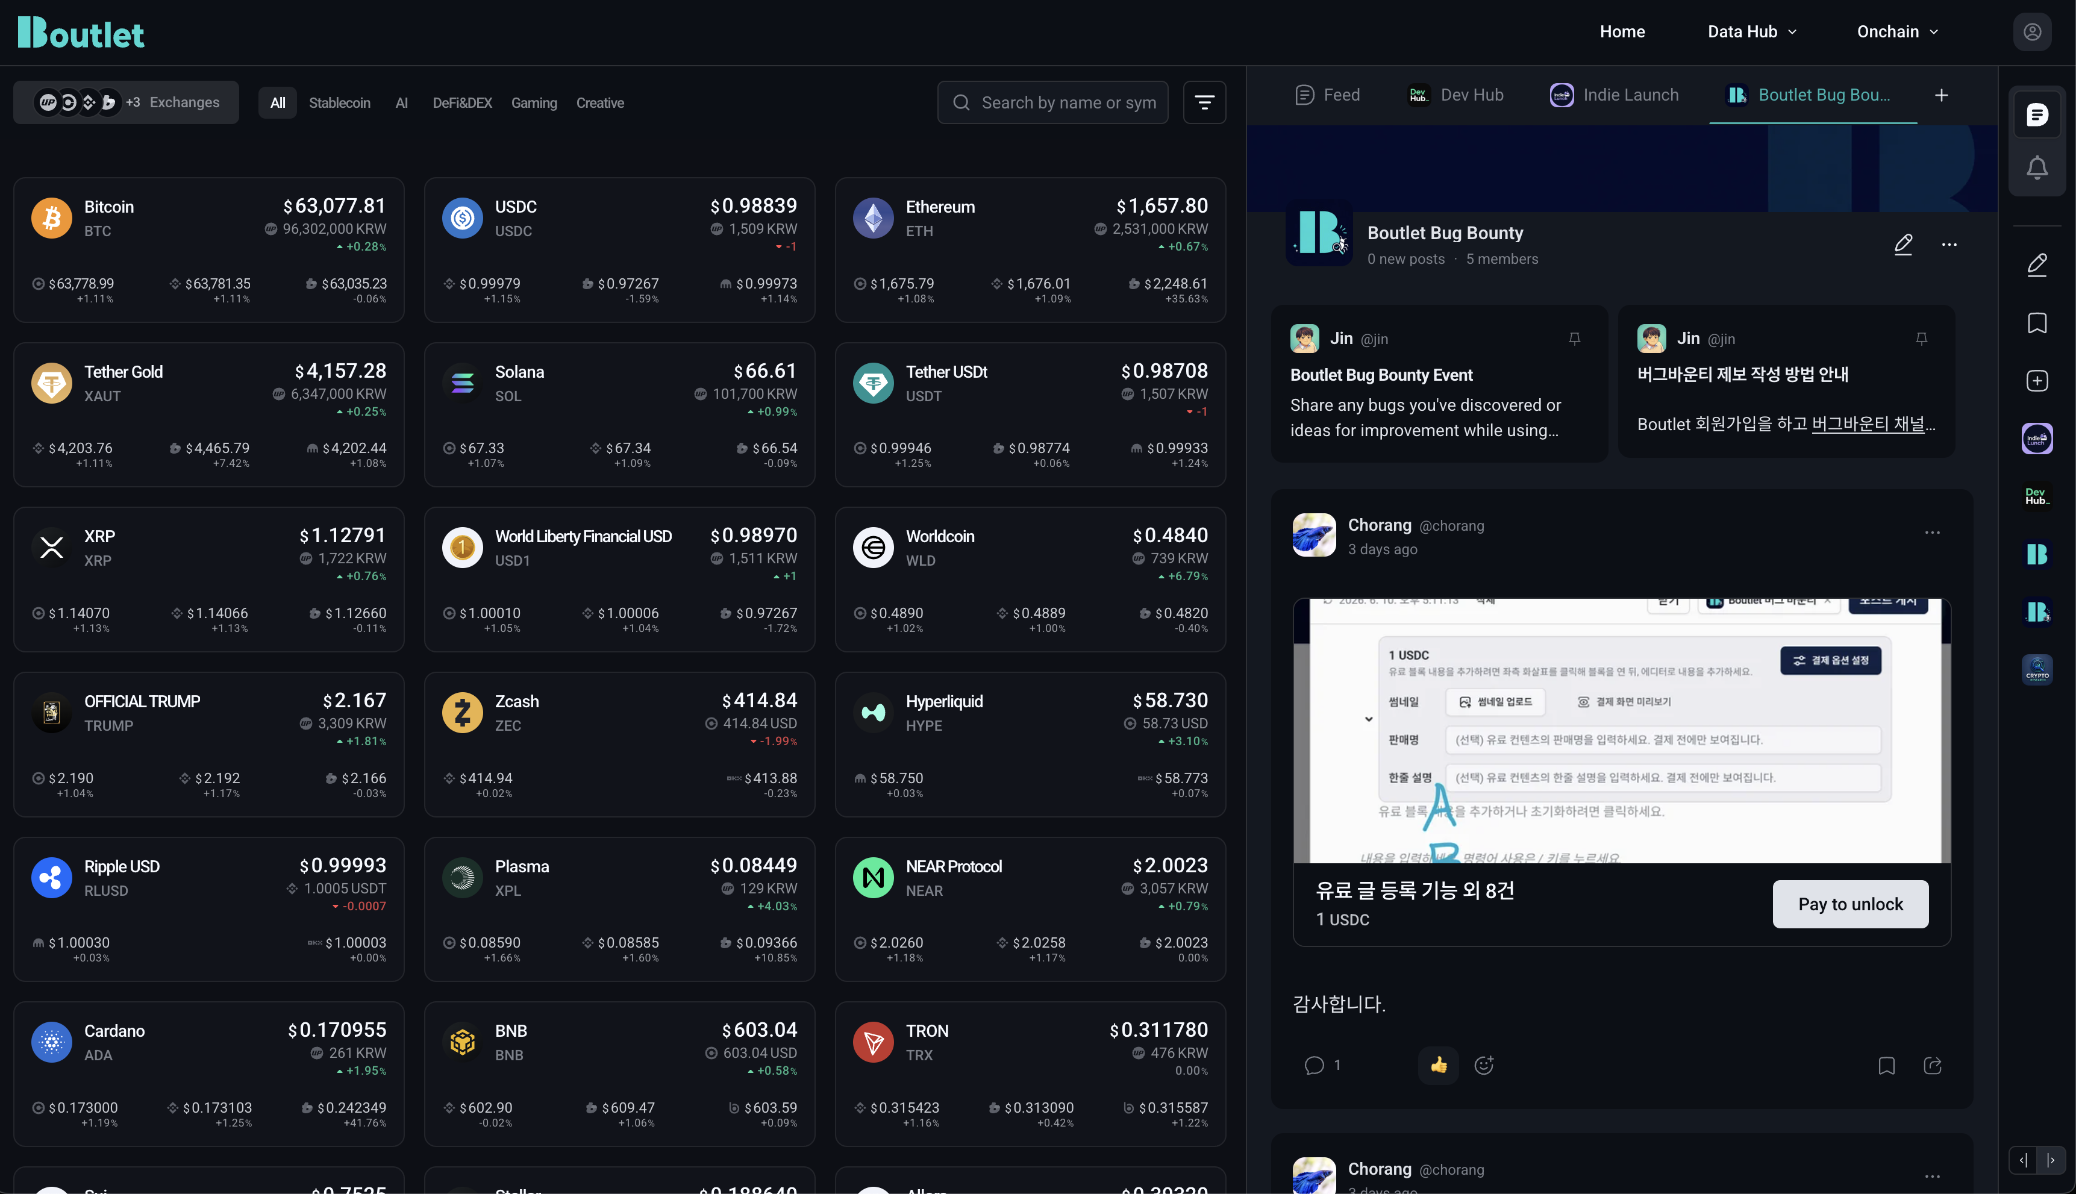The image size is (2076, 1194).
Task: Follow the 버그바운티 채널 link
Action: [1868, 424]
